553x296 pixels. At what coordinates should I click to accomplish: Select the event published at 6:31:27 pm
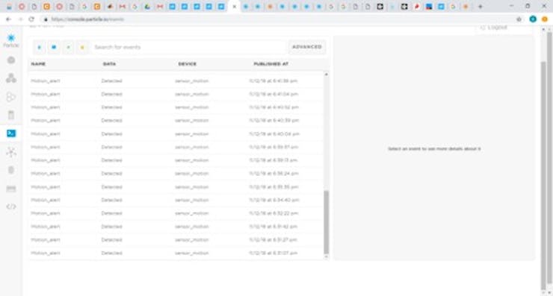pos(176,239)
